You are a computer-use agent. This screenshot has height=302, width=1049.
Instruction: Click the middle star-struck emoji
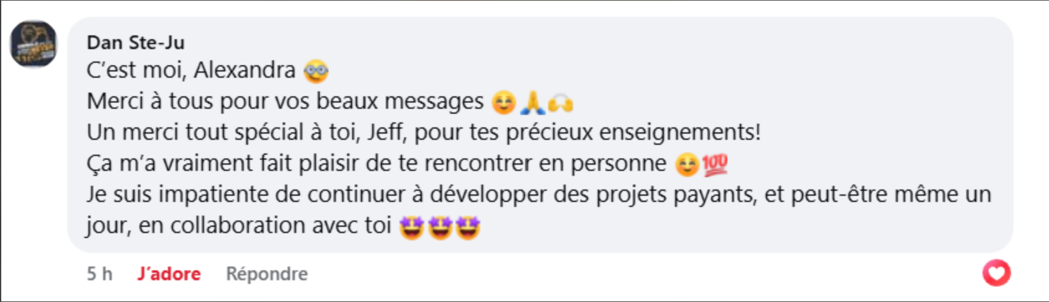[440, 227]
